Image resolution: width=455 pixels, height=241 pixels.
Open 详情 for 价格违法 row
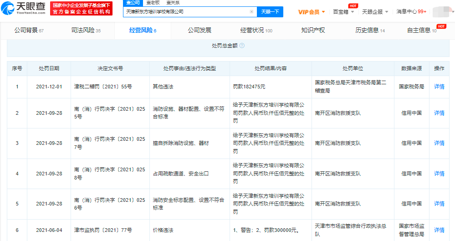click(x=439, y=230)
